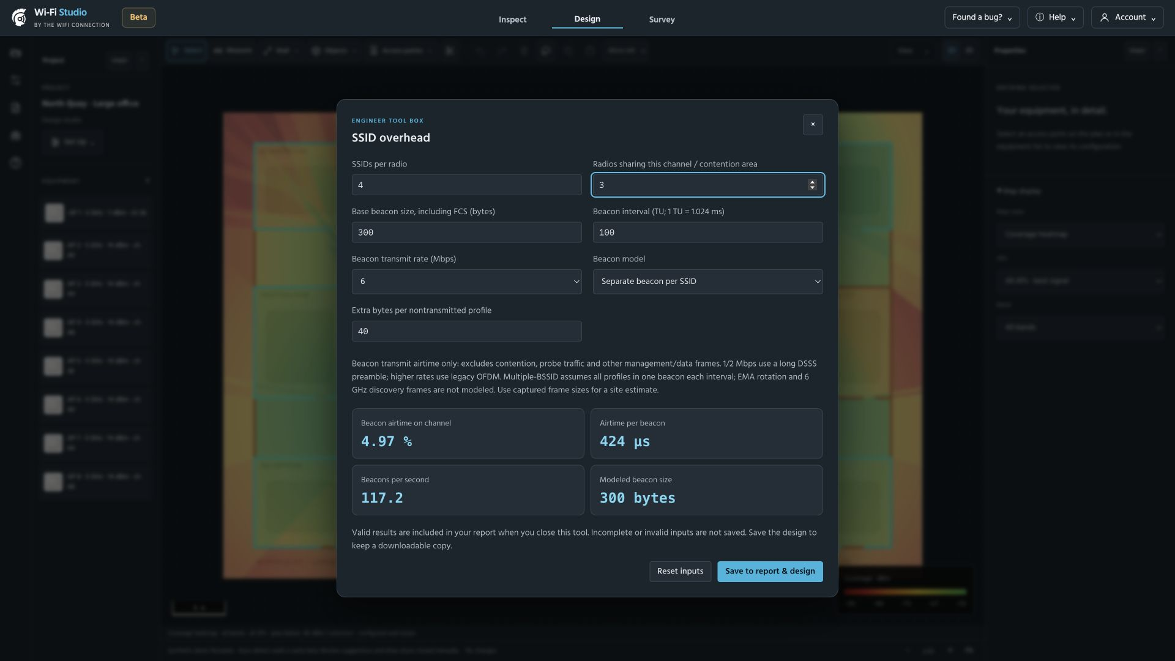Switch to the Survey tab
Screen dimensions: 1175x661
click(662, 20)
